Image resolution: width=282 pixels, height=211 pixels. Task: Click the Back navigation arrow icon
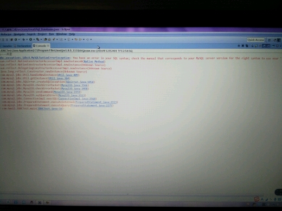point(80,39)
